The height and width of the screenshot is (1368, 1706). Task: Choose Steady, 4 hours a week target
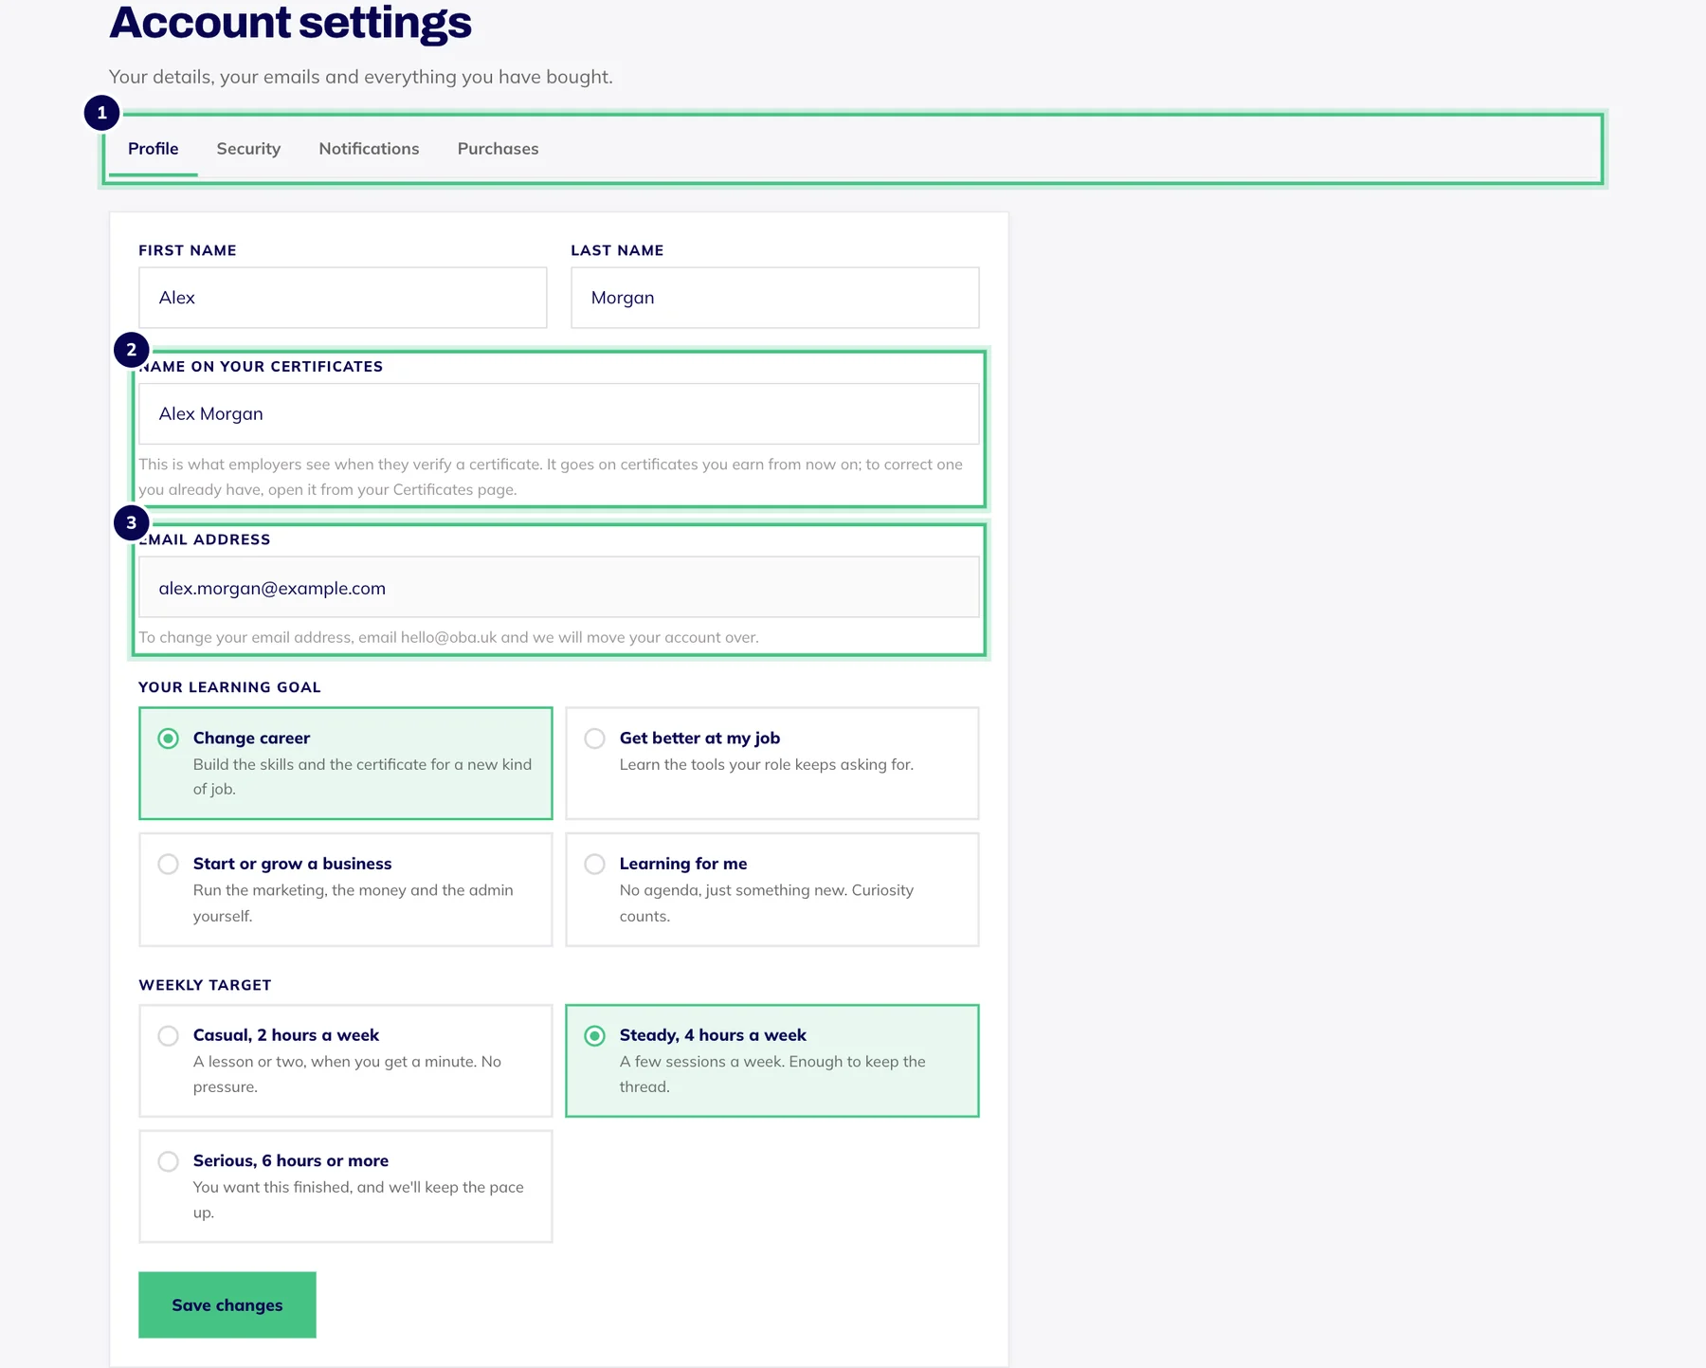pos(771,1061)
